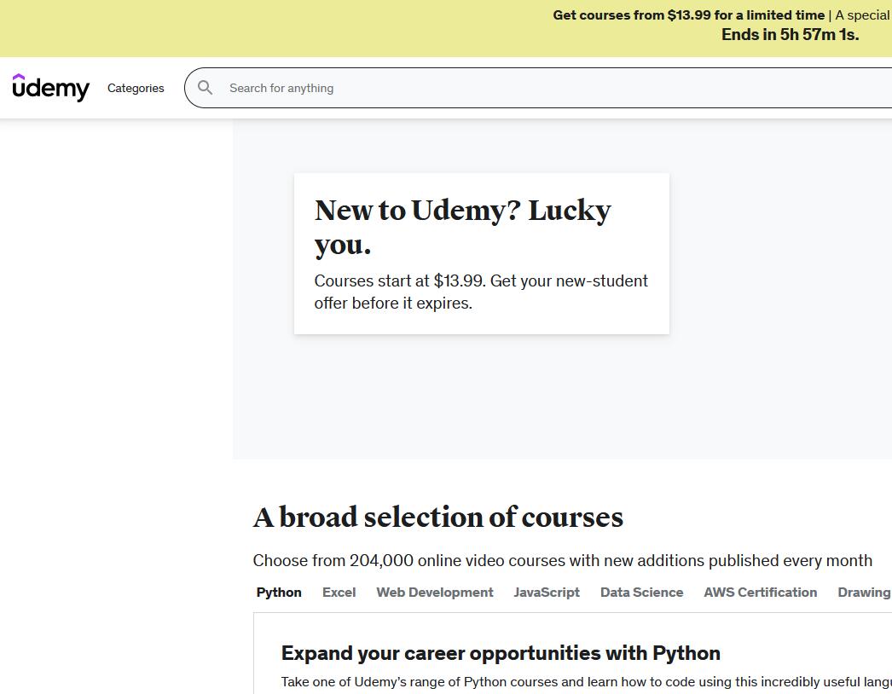This screenshot has width=892, height=694.
Task: Click the 'New to Udemy? Lucky you.' heading
Action: (x=462, y=228)
